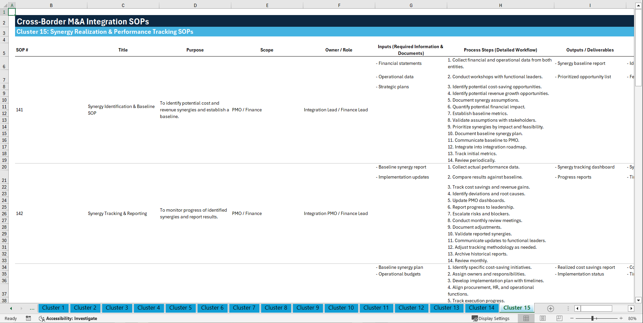Select the cell containing SOP number 141

(19, 110)
